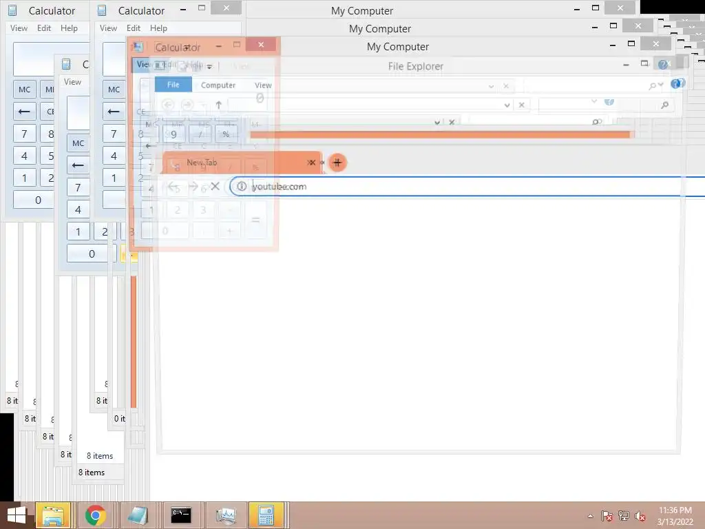Viewport: 705px width, 529px height.
Task: Open notebook app icon on taskbar
Action: point(138,515)
